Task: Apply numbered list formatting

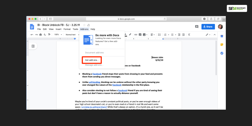Action: (x=165, y=35)
